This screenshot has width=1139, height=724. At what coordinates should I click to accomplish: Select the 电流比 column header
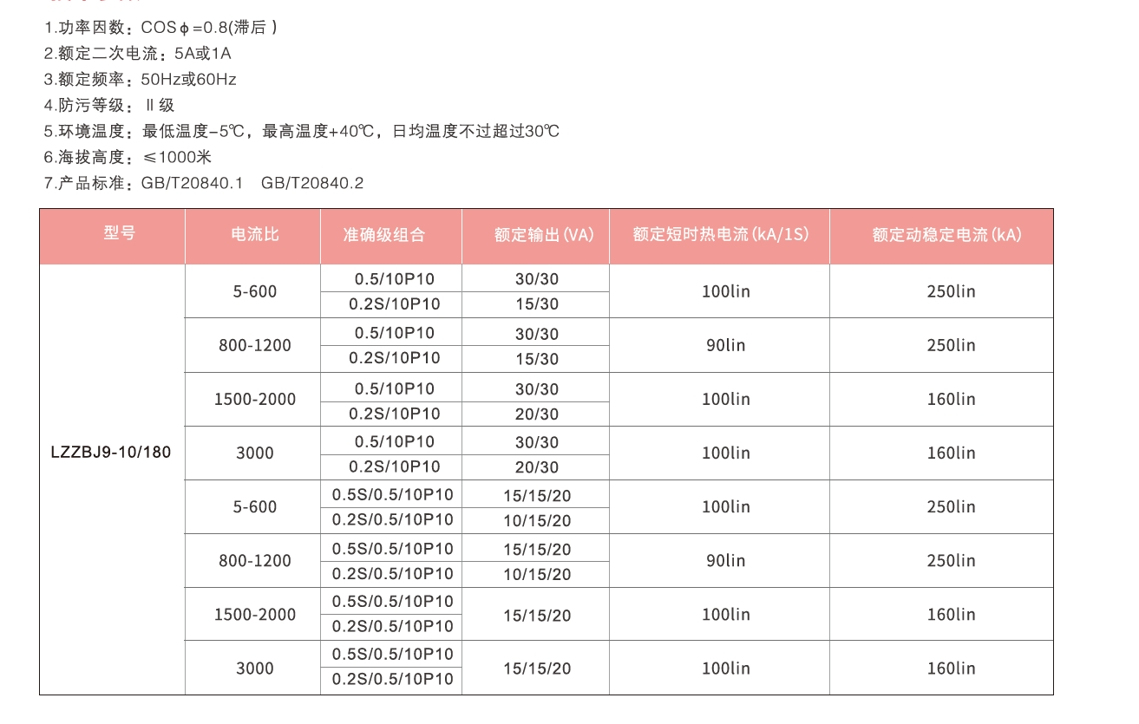(254, 234)
